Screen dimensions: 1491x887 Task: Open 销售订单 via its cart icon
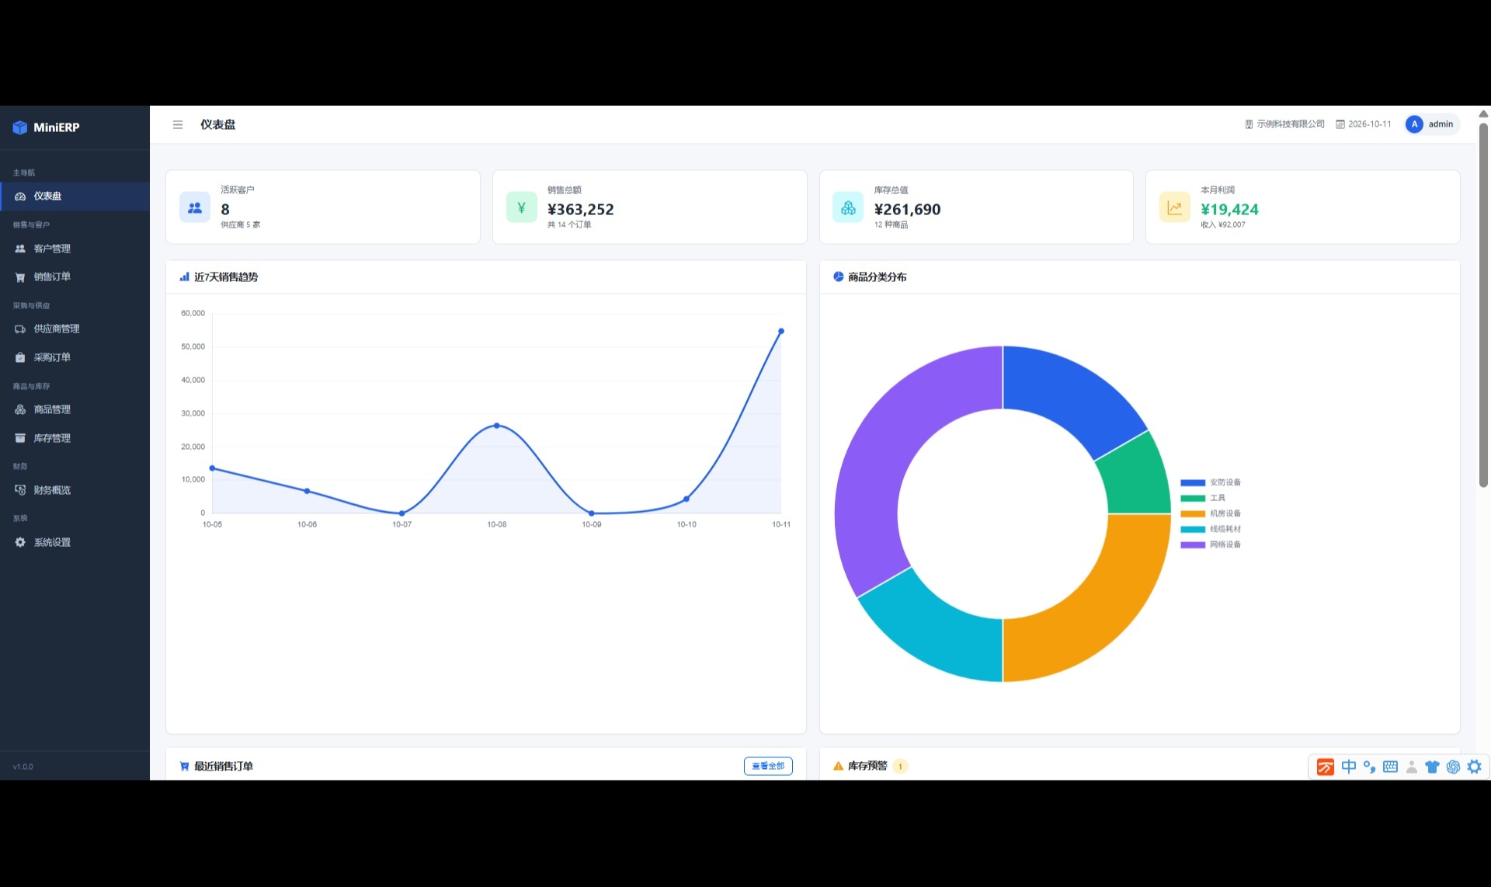(x=20, y=277)
